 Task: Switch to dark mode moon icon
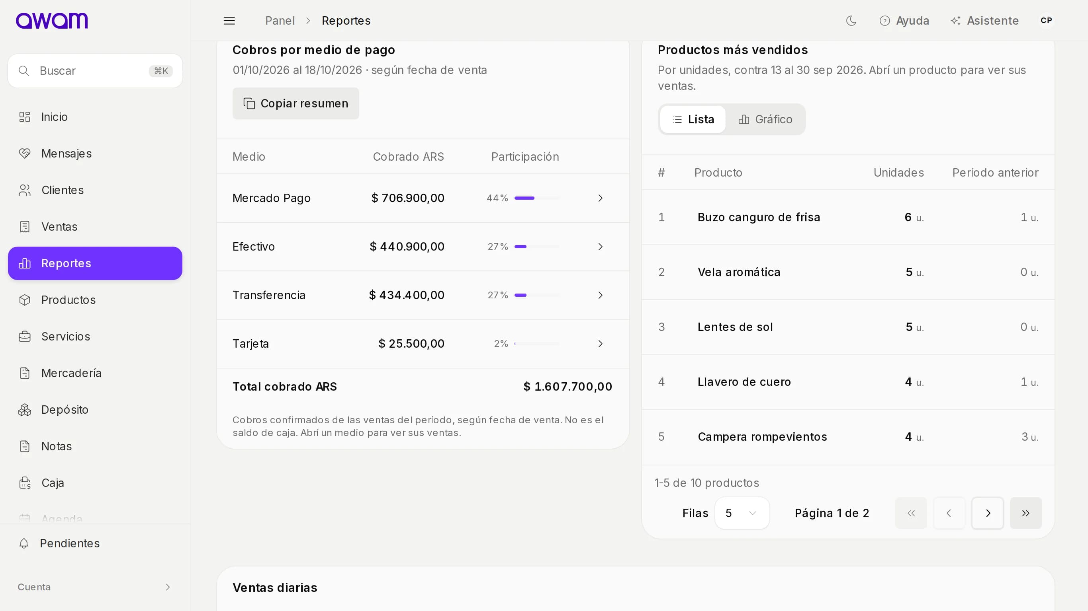pos(851,20)
